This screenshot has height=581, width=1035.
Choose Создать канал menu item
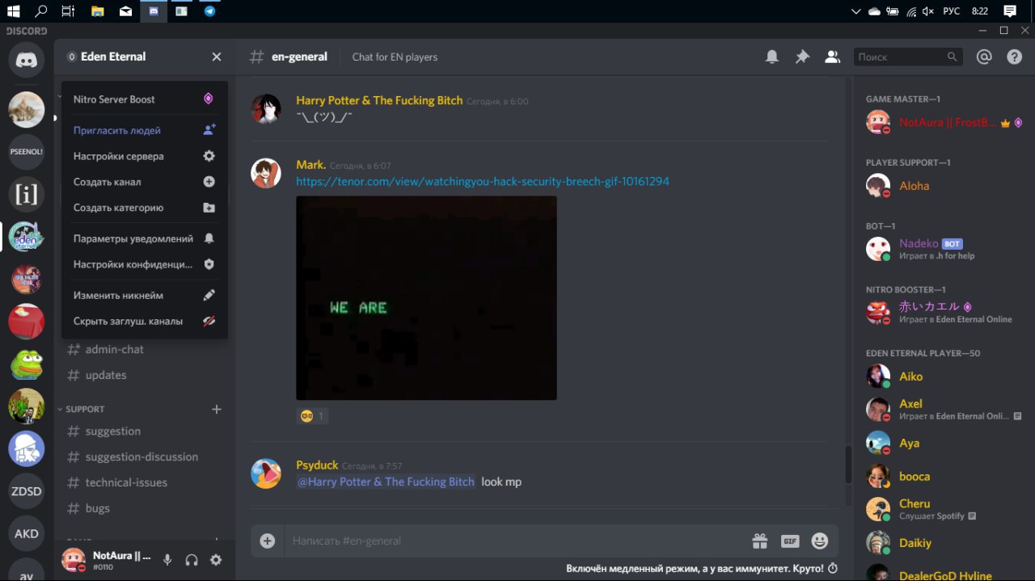144,182
